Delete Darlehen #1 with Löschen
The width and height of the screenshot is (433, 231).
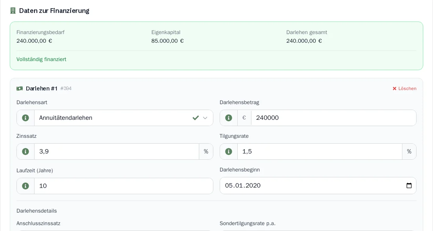[x=404, y=88]
